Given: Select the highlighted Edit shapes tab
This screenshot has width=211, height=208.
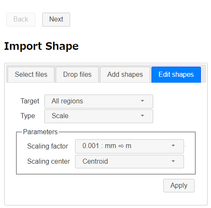Looking at the screenshot, I should tap(176, 75).
